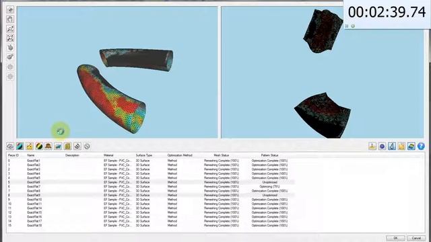Select the ExactFlat16 row

click(x=151, y=216)
